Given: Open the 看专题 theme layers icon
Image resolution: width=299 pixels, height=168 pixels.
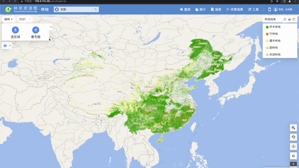Looking at the screenshot, I should click(36, 30).
